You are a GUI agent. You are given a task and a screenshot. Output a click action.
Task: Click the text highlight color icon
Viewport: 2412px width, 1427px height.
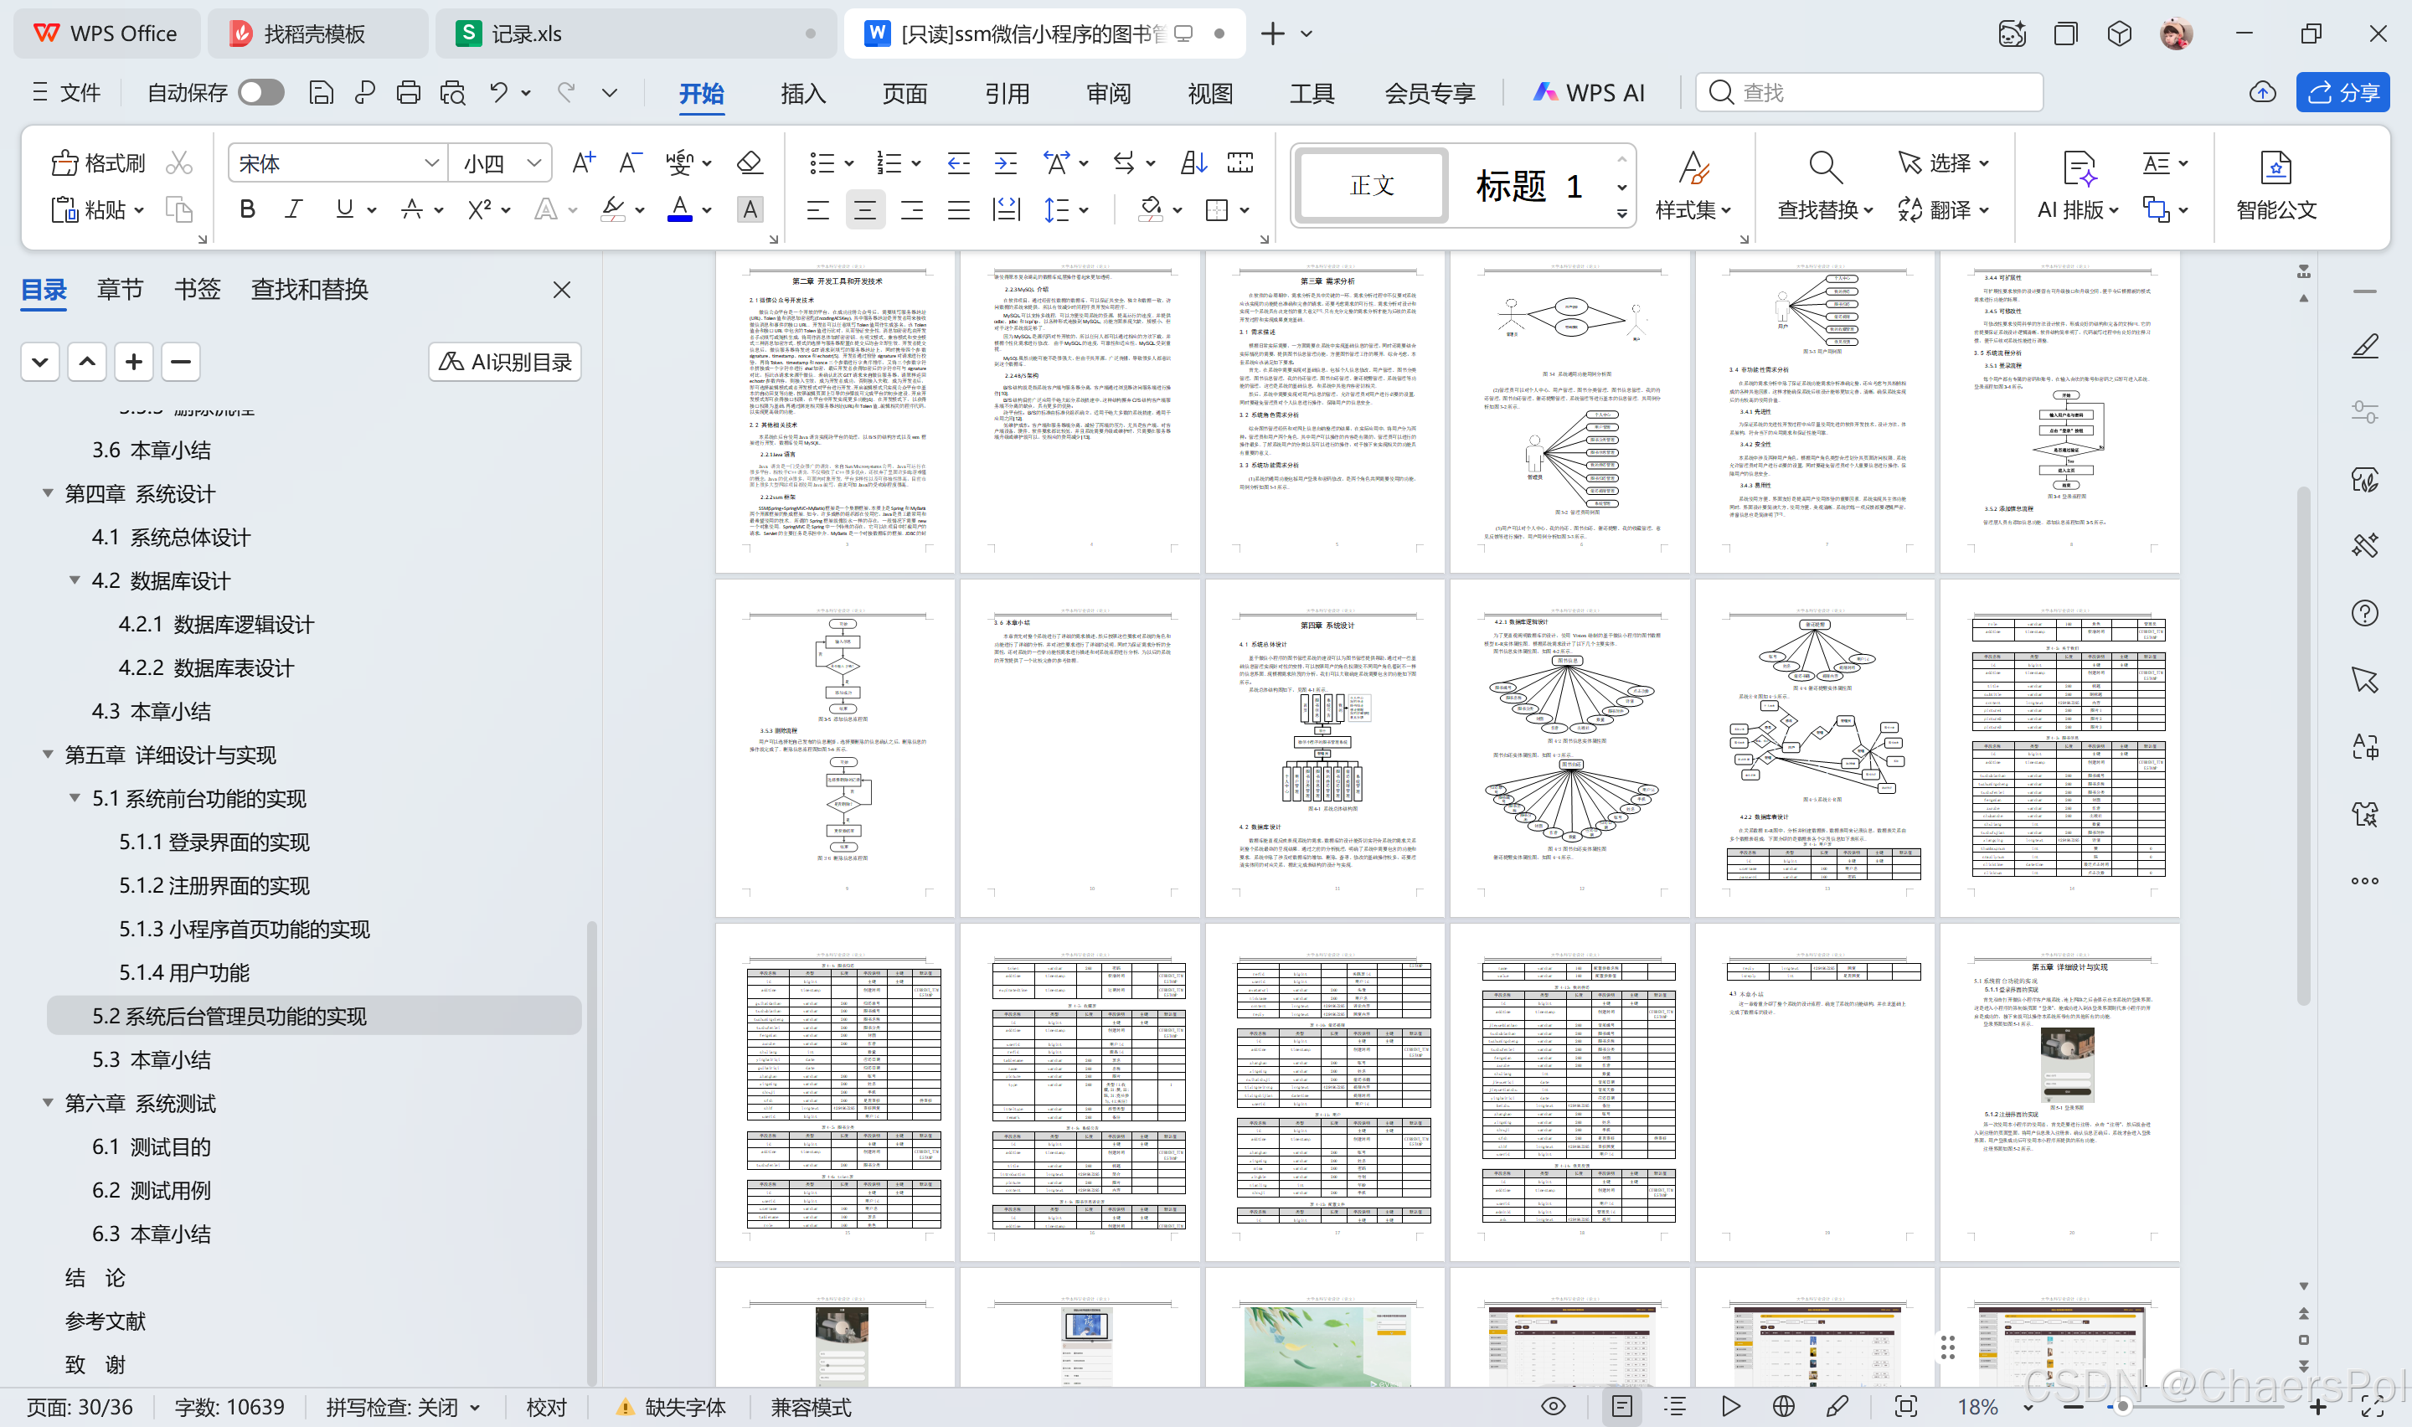(x=612, y=209)
